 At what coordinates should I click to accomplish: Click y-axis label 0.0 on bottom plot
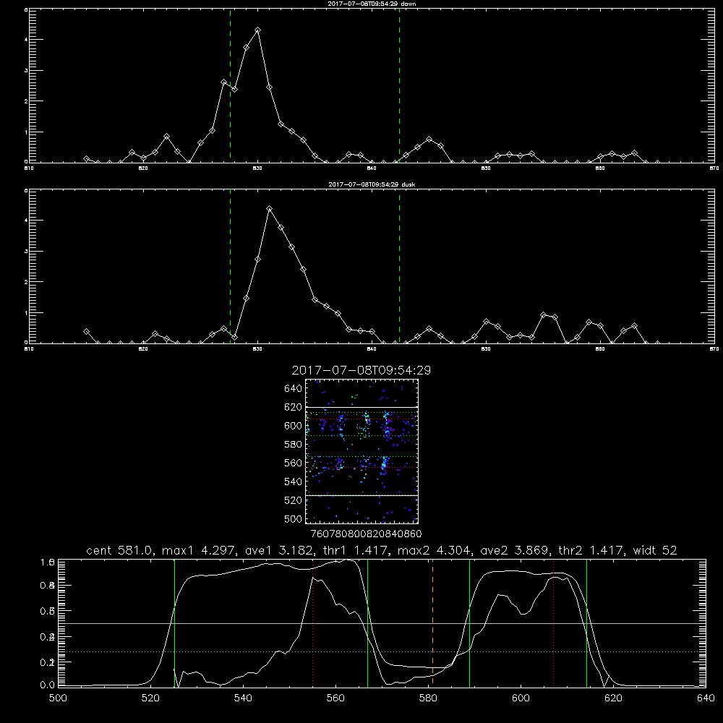coord(47,685)
